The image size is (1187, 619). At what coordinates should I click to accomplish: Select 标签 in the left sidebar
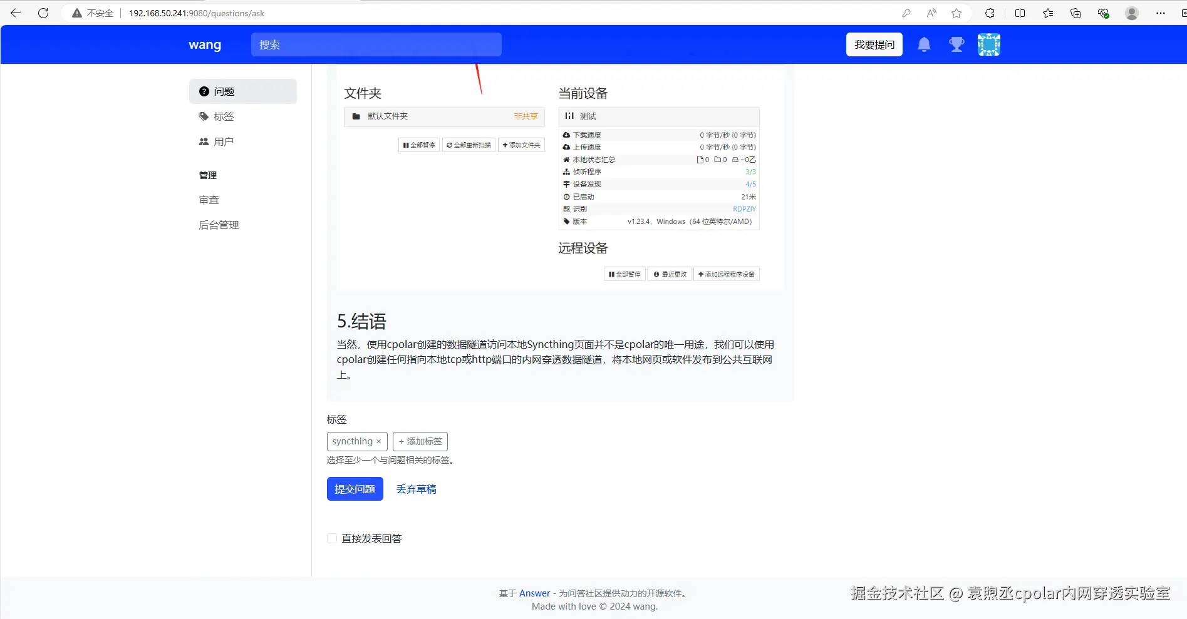pos(224,116)
